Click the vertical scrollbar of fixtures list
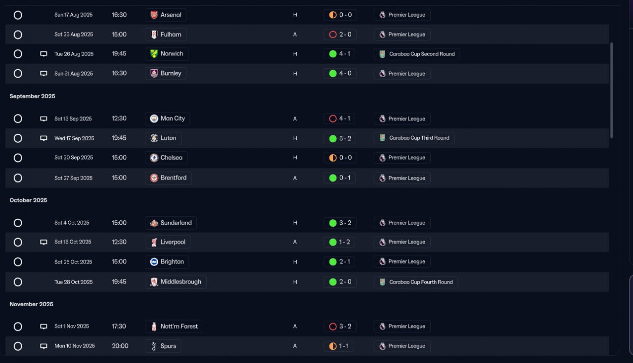This screenshot has width=633, height=363. [x=612, y=89]
